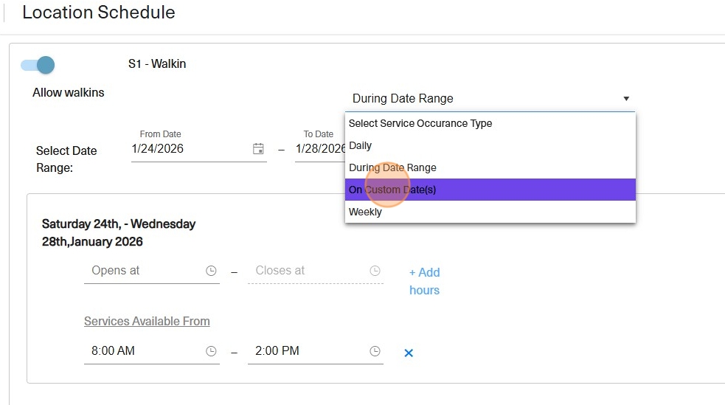Click the Opens at clock icon
The width and height of the screenshot is (725, 405).
pos(211,271)
